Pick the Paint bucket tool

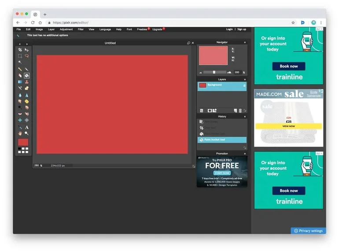click(x=26, y=75)
